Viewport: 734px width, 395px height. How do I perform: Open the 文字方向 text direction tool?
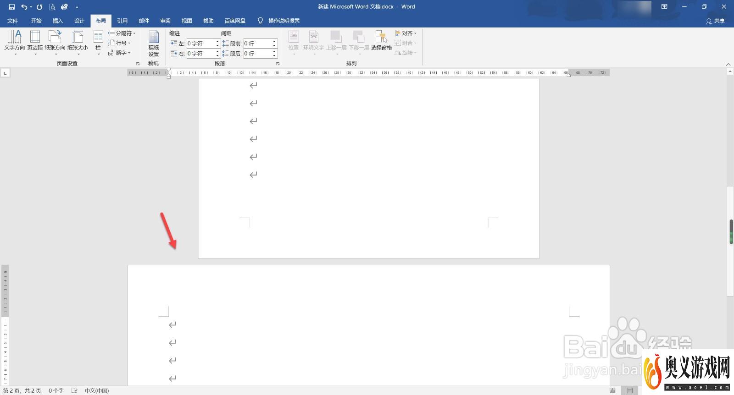[x=15, y=43]
